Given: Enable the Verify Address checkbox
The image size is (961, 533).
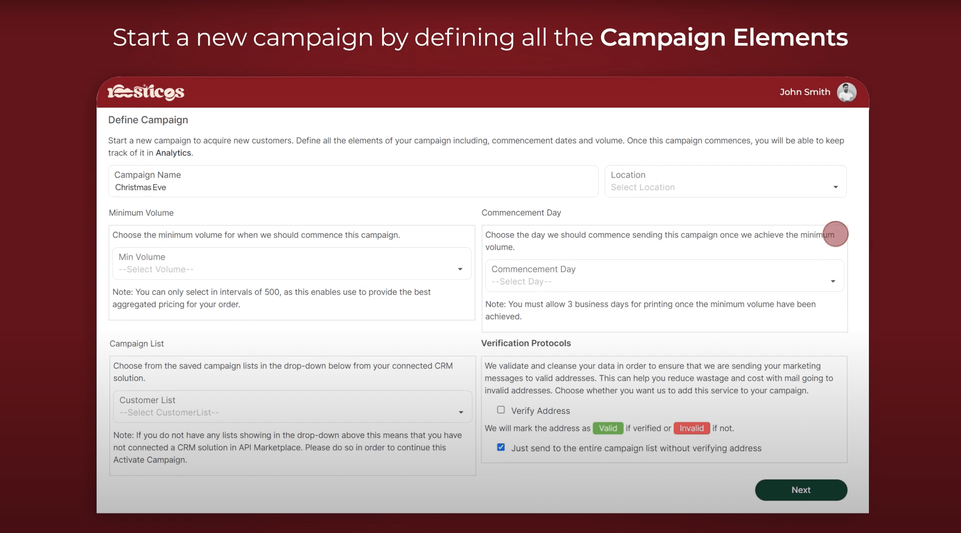Looking at the screenshot, I should pos(501,410).
